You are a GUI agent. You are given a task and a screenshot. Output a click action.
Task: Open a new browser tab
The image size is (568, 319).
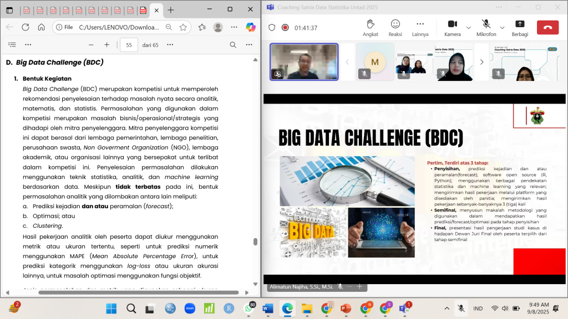(171, 10)
